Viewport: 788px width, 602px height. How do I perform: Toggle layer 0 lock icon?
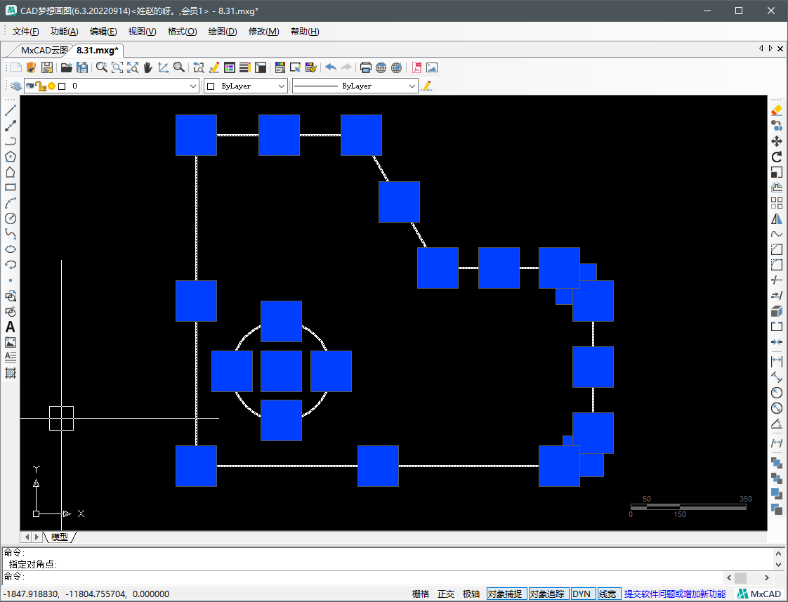coord(41,86)
